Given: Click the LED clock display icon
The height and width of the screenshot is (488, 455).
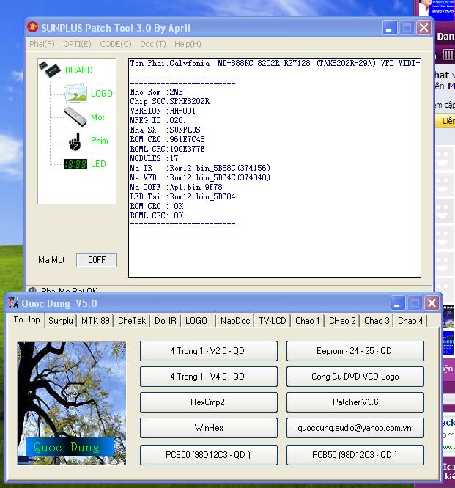Looking at the screenshot, I should point(75,164).
